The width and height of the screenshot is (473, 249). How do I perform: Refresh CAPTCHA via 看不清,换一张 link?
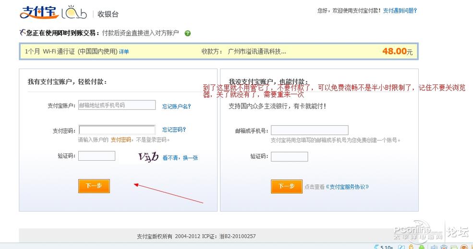[180, 157]
